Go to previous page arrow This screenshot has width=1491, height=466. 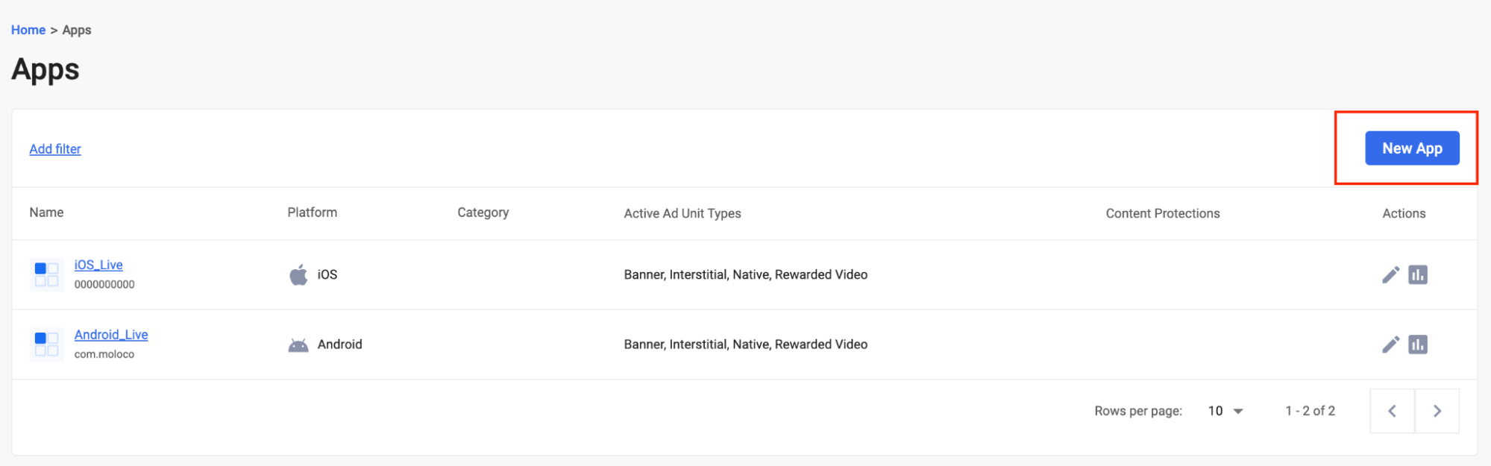pos(1392,411)
